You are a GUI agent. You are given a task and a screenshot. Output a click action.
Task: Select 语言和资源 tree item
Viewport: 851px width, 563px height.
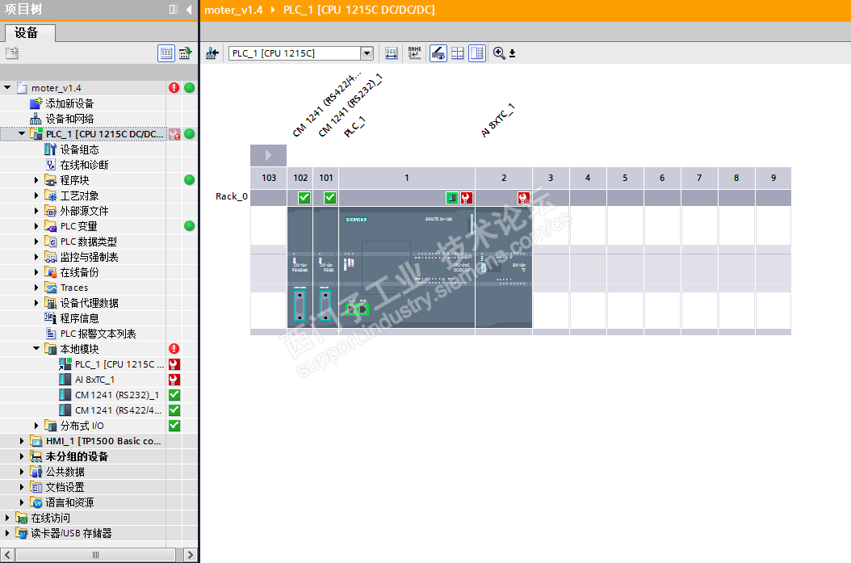coord(69,502)
